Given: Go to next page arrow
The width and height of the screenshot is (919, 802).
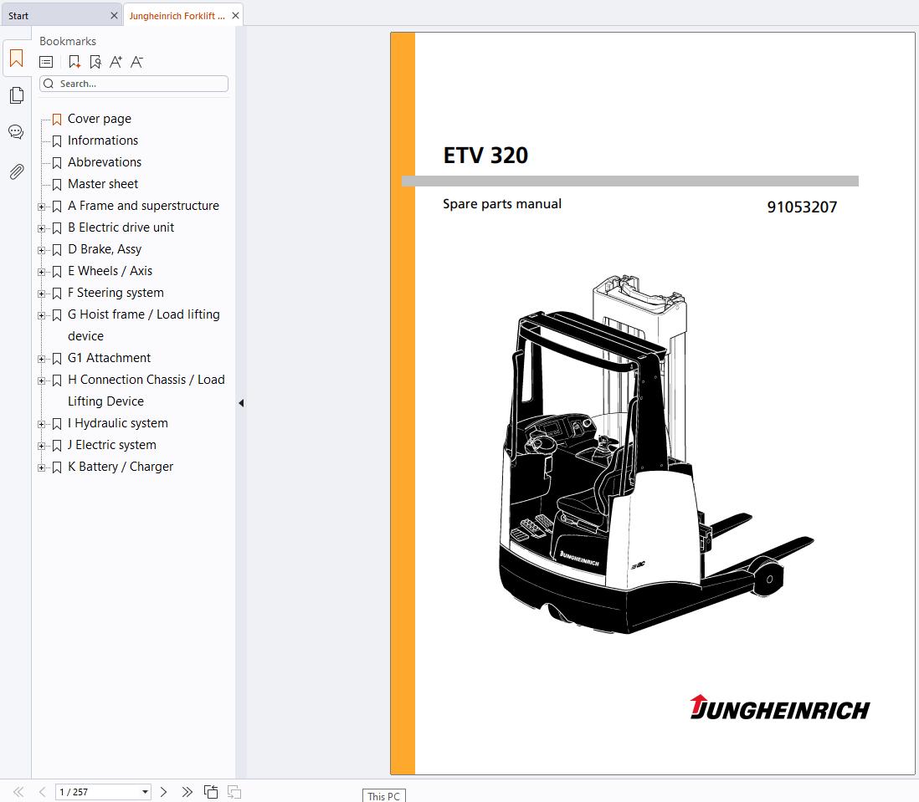Looking at the screenshot, I should (163, 792).
